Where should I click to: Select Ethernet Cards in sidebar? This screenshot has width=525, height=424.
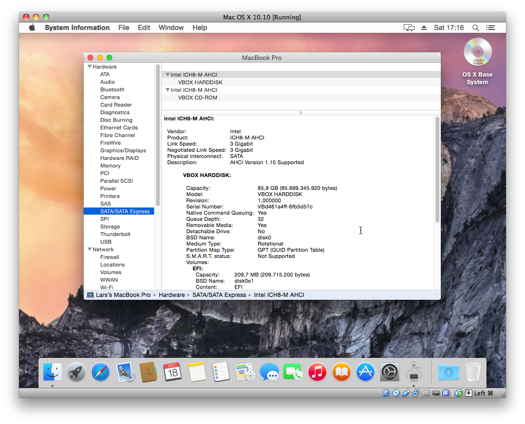coord(119,128)
